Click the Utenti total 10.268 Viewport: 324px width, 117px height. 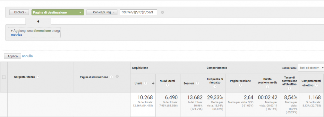click(x=145, y=98)
